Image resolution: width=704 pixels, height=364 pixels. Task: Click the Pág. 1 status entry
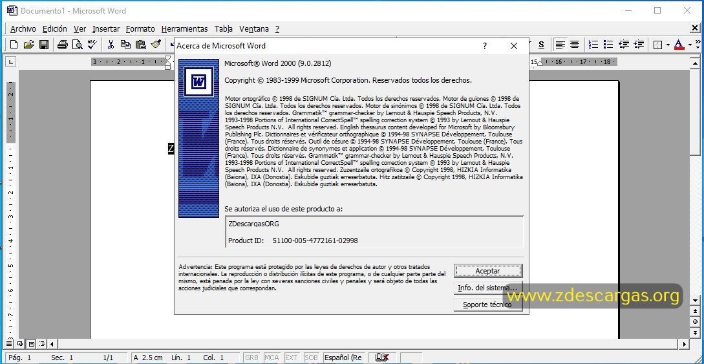20,358
